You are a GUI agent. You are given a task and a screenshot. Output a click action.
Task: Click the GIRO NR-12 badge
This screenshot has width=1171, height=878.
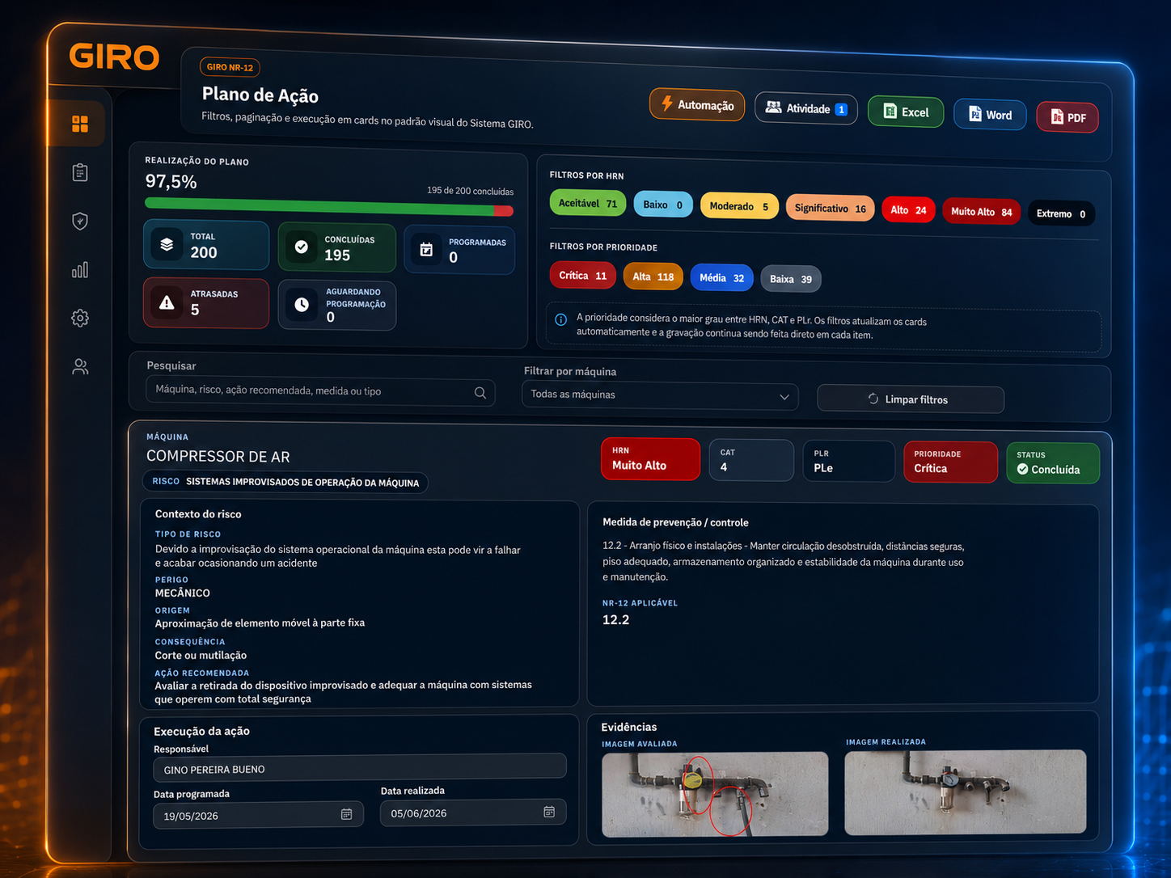coord(230,67)
